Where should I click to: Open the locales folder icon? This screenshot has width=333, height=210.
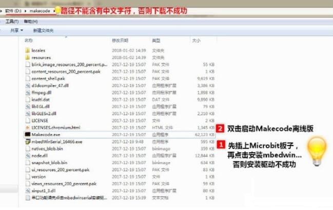click(x=27, y=51)
